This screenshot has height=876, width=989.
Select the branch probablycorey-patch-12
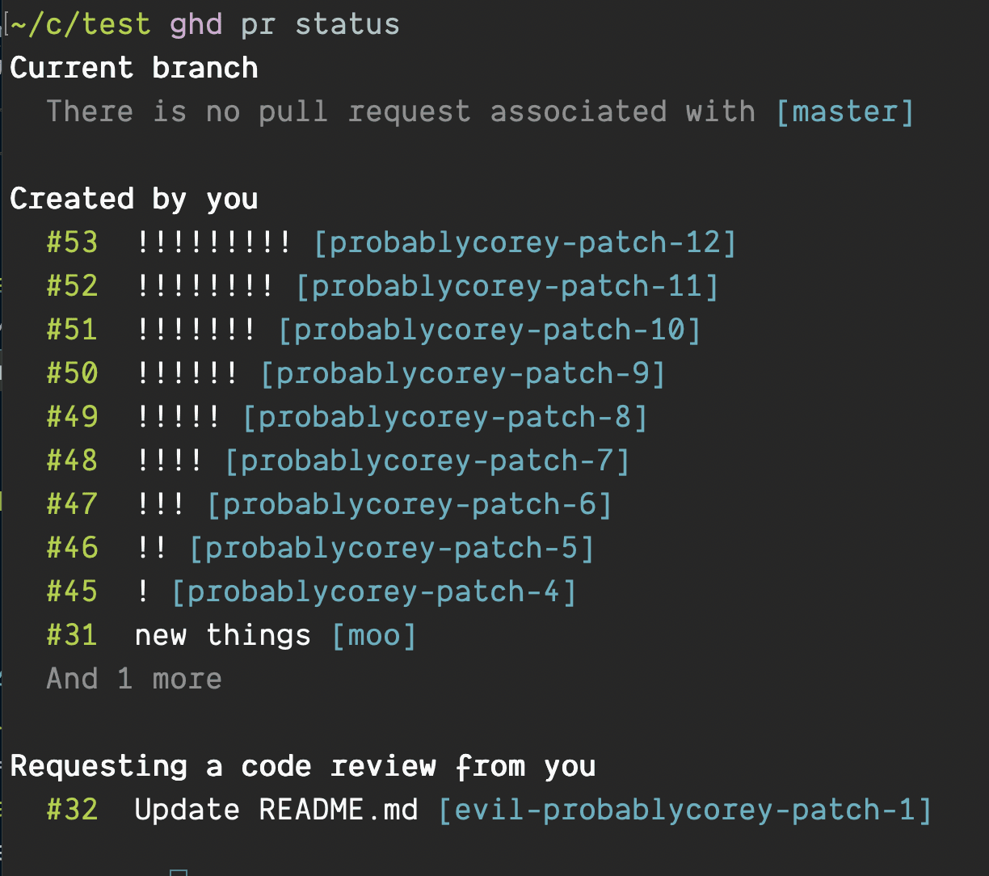click(524, 242)
